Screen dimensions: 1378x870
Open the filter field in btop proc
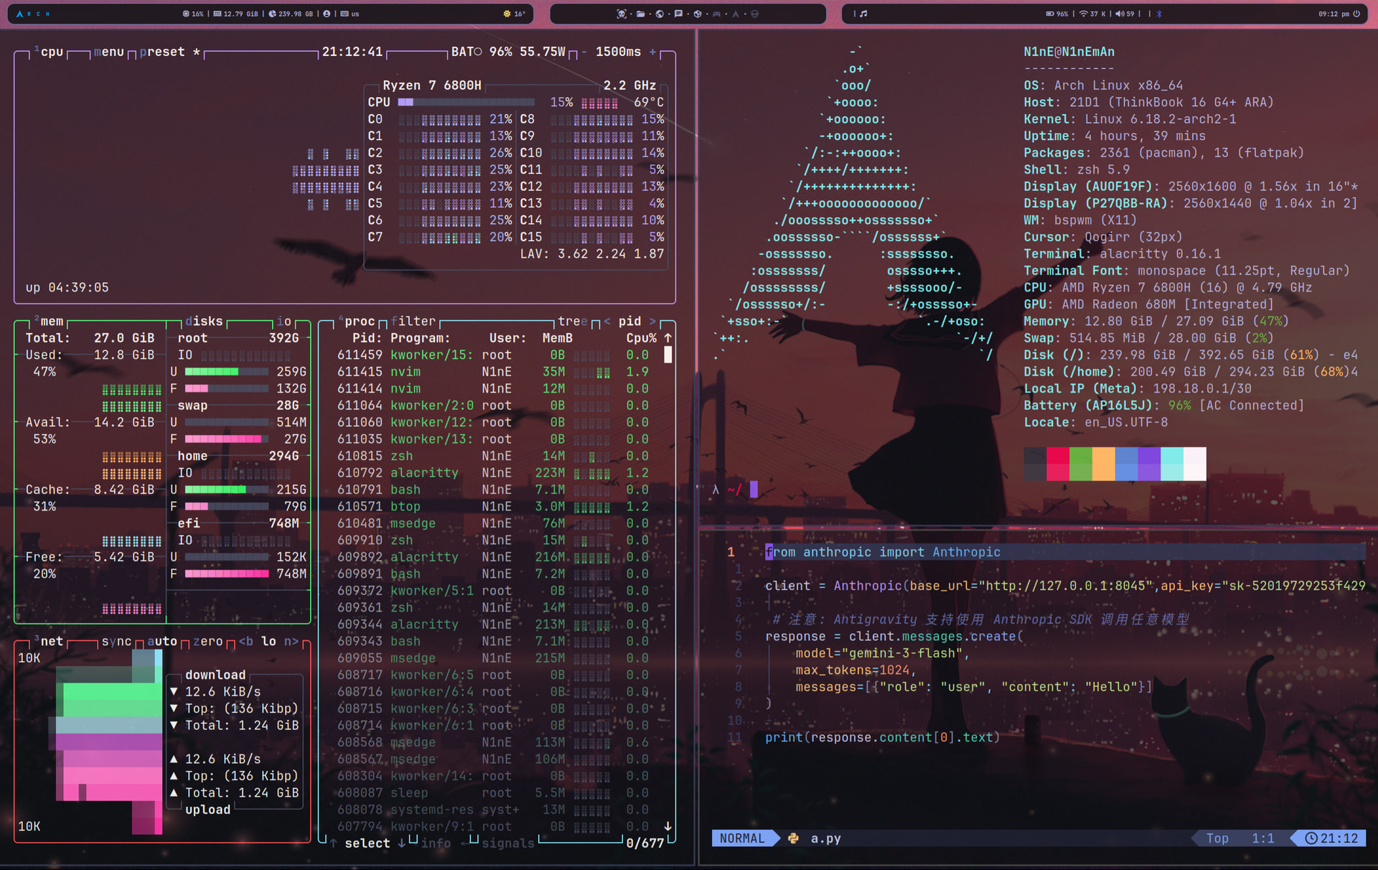click(x=413, y=321)
